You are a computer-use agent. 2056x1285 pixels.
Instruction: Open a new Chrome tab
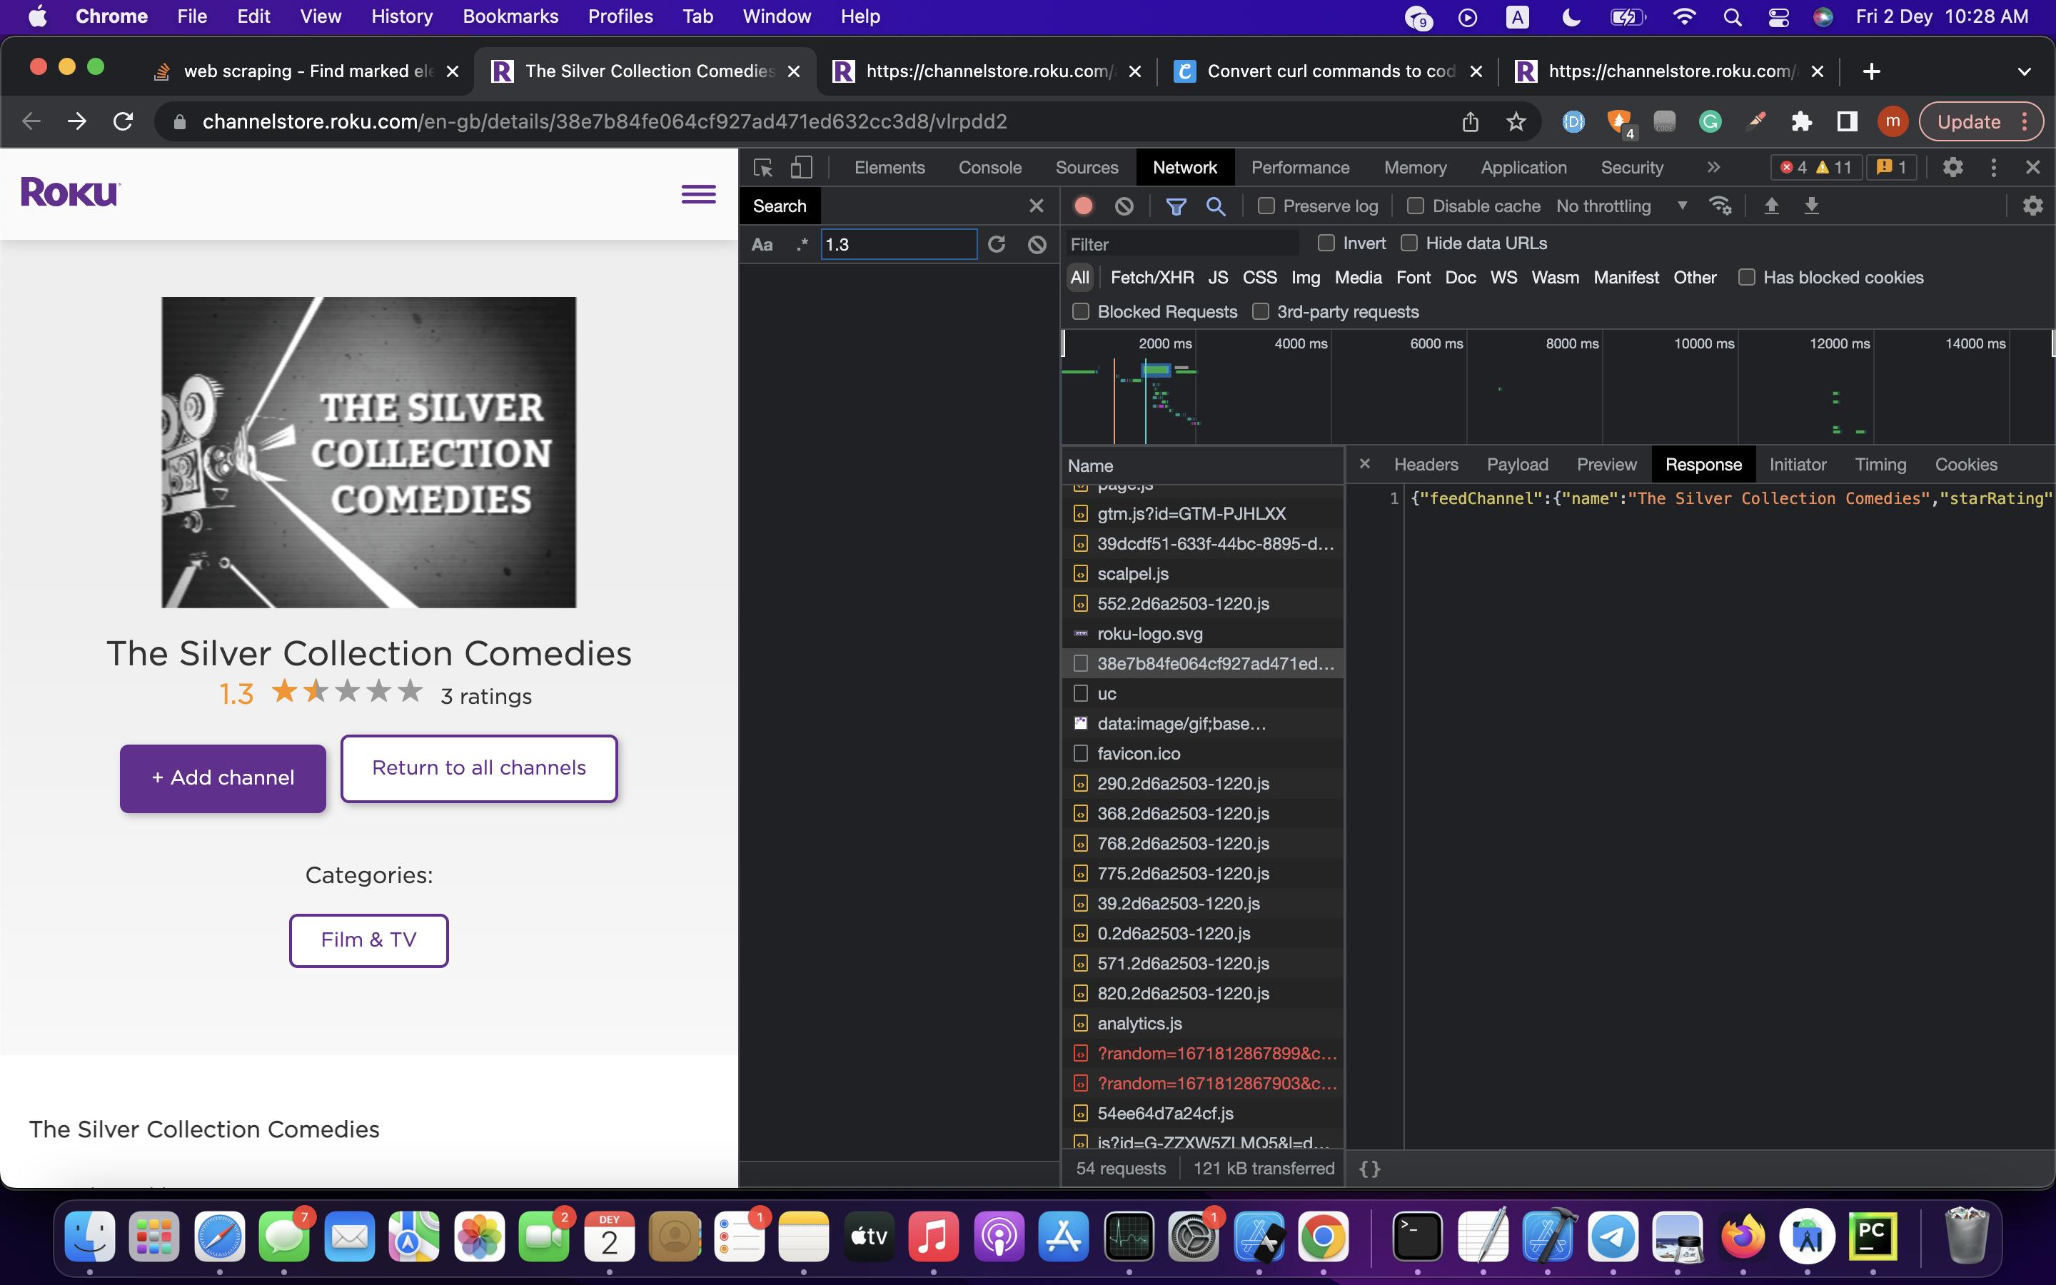coord(1871,71)
